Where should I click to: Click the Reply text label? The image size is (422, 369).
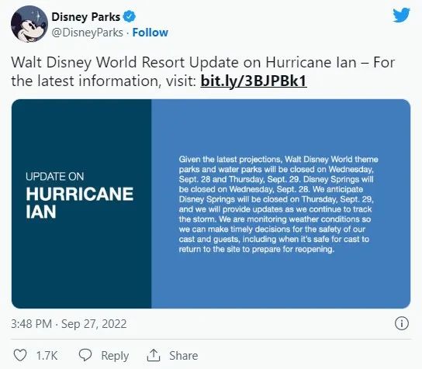115,356
